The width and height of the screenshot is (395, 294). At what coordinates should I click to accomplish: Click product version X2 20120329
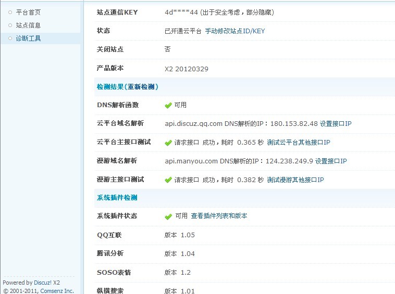pos(187,69)
